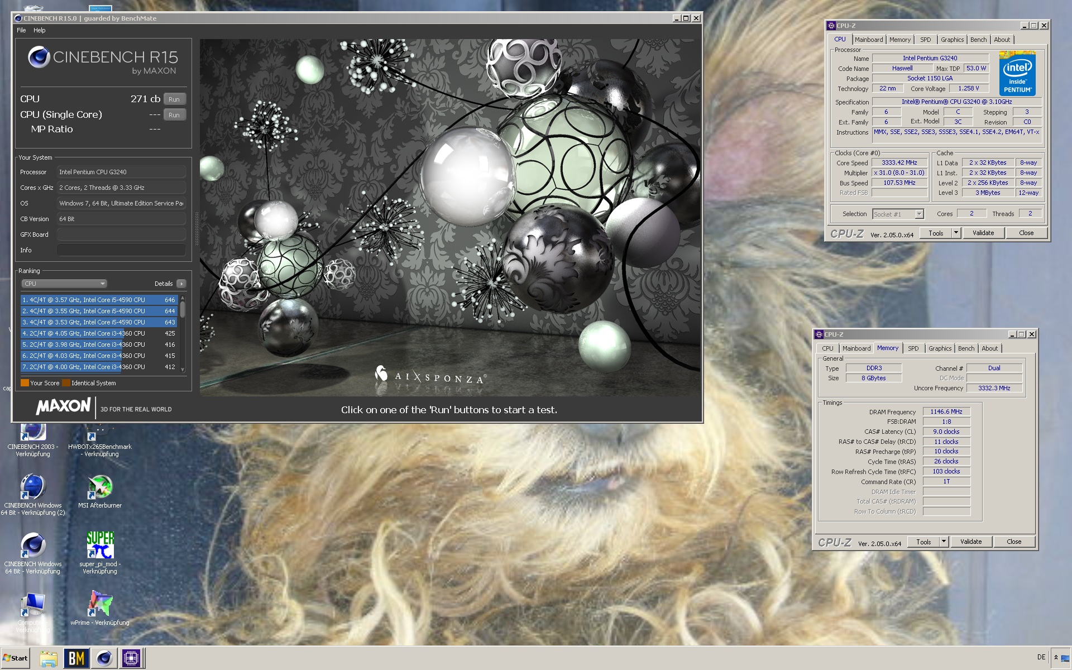Open Cinebench Help menu
Viewport: 1072px width, 670px height.
(x=39, y=30)
